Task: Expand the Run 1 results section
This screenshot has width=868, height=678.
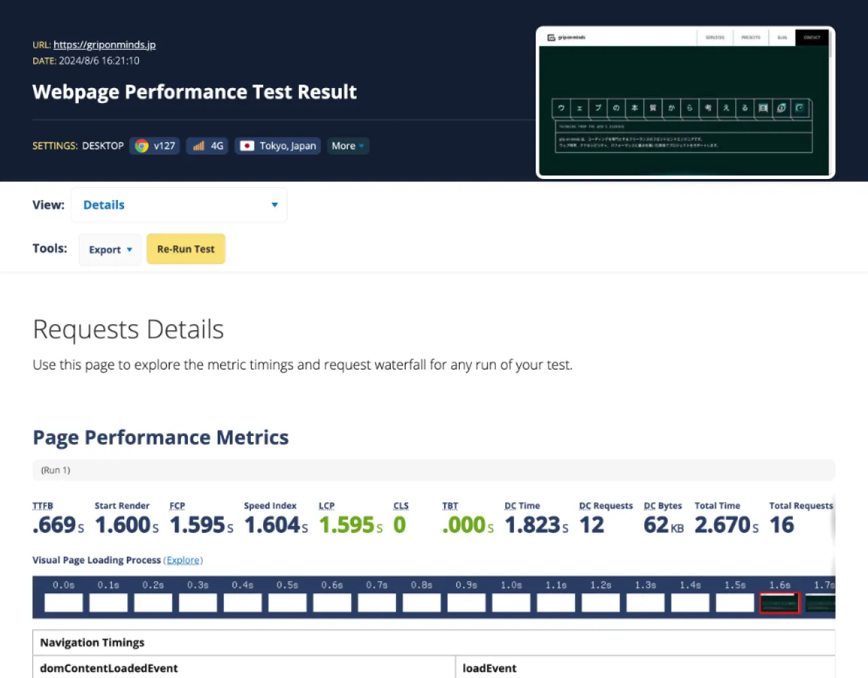Action: point(55,469)
